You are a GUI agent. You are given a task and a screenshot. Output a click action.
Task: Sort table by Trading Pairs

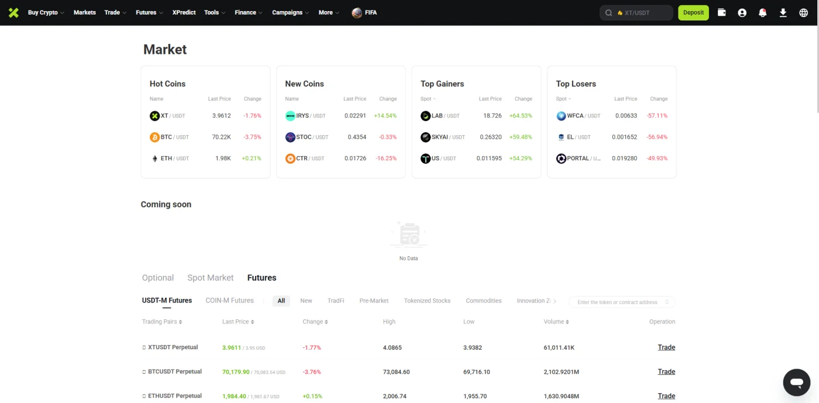162,322
